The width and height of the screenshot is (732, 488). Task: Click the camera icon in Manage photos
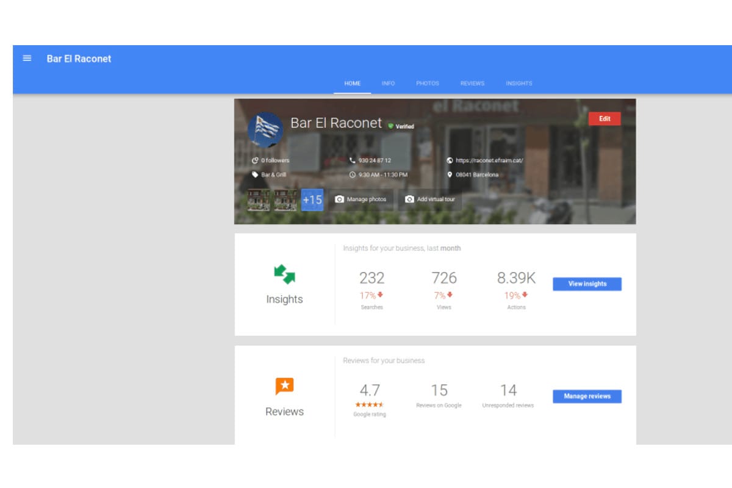340,199
